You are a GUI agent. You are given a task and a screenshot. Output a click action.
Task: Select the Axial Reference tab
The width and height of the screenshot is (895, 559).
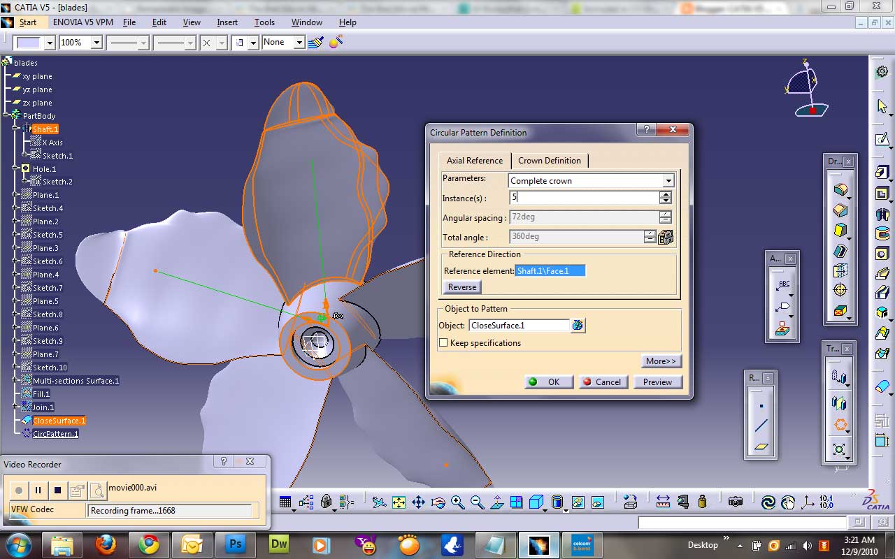pyautogui.click(x=475, y=161)
